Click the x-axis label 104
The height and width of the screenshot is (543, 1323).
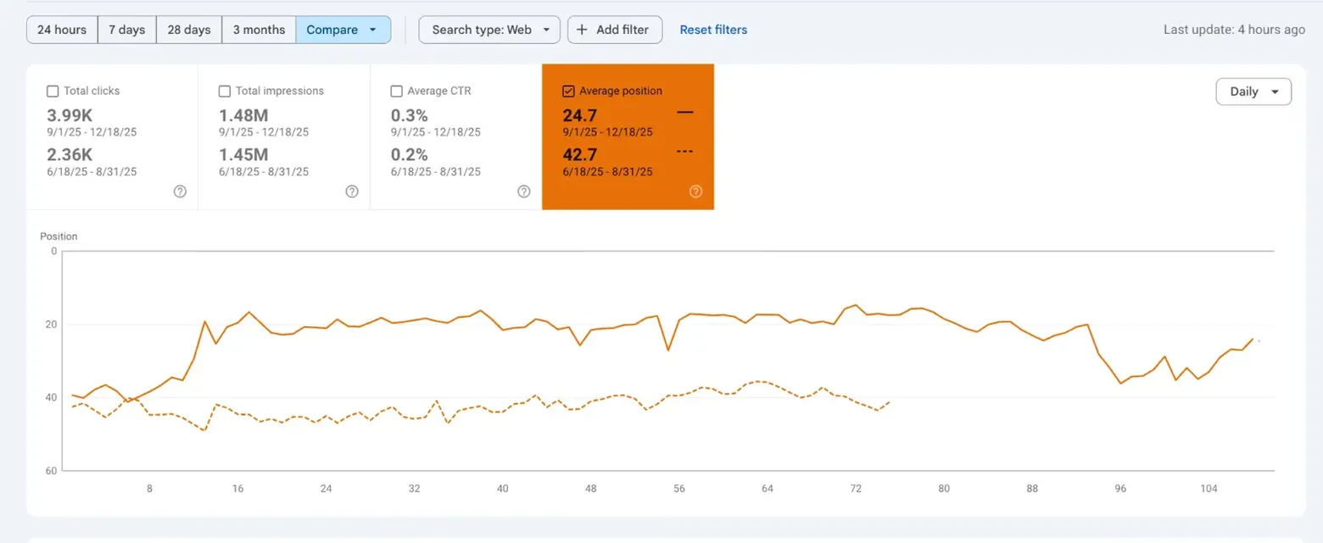tap(1209, 489)
